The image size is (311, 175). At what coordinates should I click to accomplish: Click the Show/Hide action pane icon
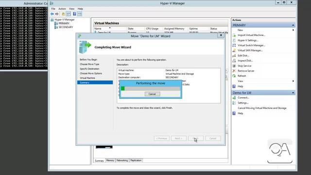(80, 14)
